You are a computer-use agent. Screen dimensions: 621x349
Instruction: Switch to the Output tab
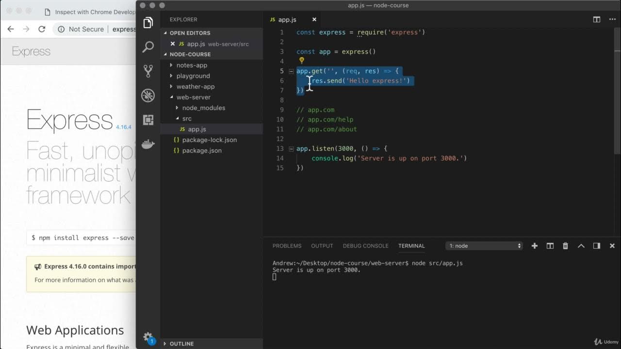point(322,246)
